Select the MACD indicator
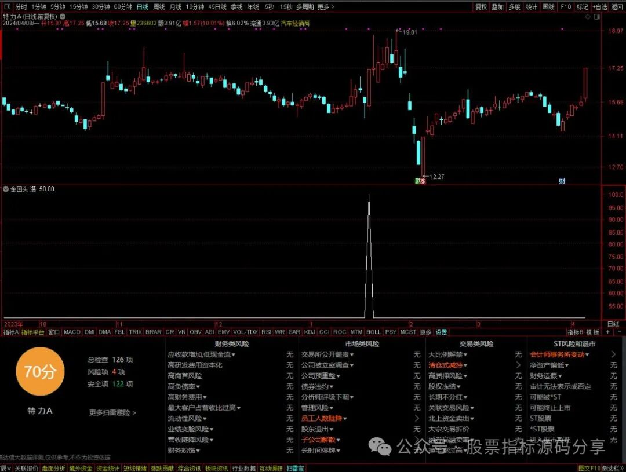The image size is (626, 472). click(x=72, y=332)
